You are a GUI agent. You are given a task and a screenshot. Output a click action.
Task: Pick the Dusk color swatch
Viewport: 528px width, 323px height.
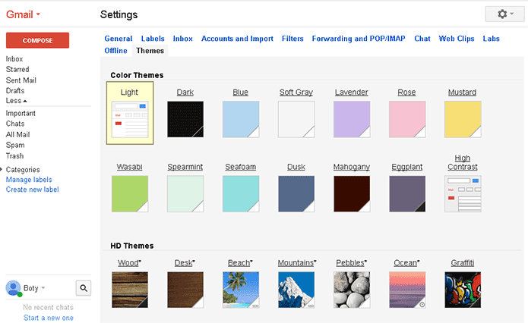[x=296, y=194]
